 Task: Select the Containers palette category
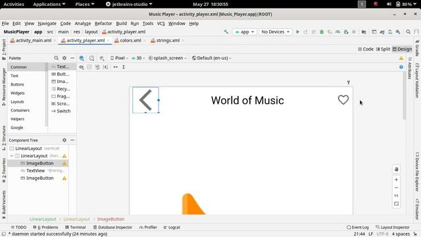[20, 111]
